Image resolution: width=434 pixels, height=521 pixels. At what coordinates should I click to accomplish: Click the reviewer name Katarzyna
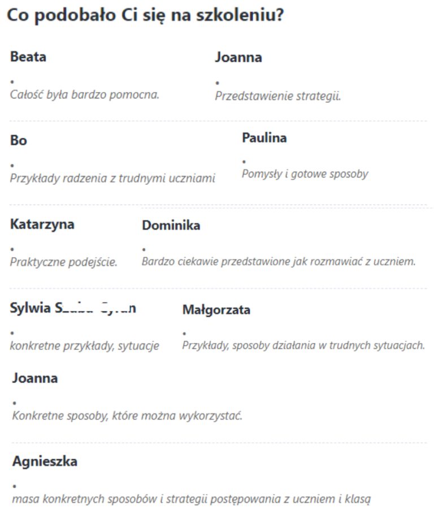click(x=42, y=224)
